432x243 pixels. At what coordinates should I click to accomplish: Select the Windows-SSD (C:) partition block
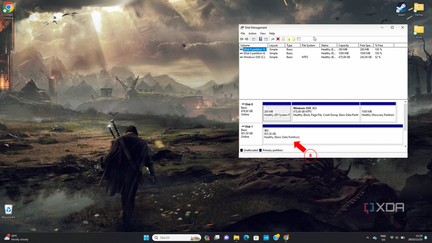(x=326, y=112)
